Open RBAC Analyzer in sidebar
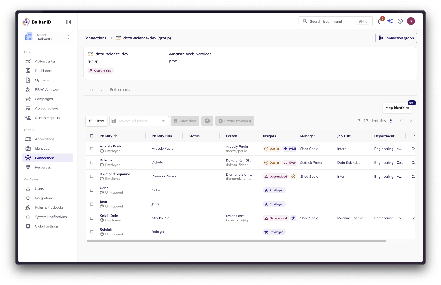This screenshot has height=285, width=441. [x=47, y=90]
